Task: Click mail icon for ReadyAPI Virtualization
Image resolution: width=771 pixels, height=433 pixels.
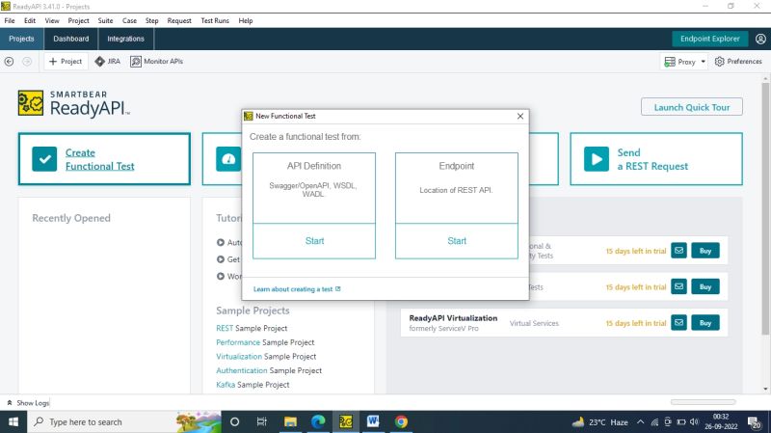Action: coord(678,323)
